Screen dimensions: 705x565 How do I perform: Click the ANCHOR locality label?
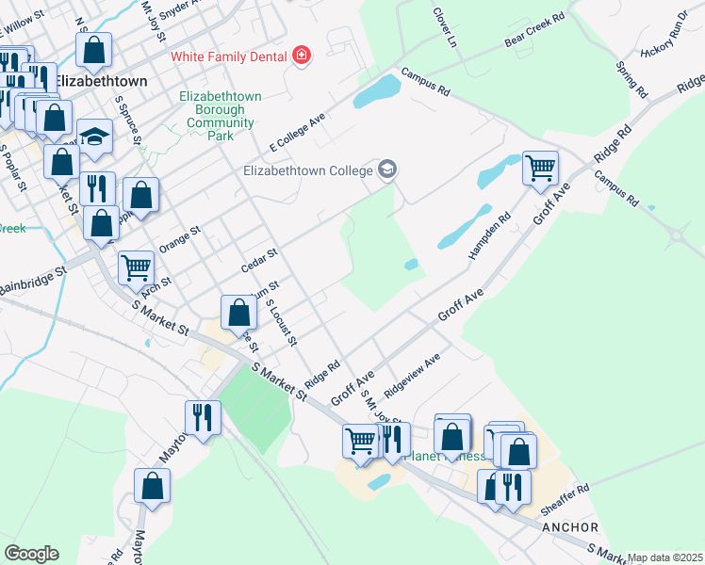(570, 527)
